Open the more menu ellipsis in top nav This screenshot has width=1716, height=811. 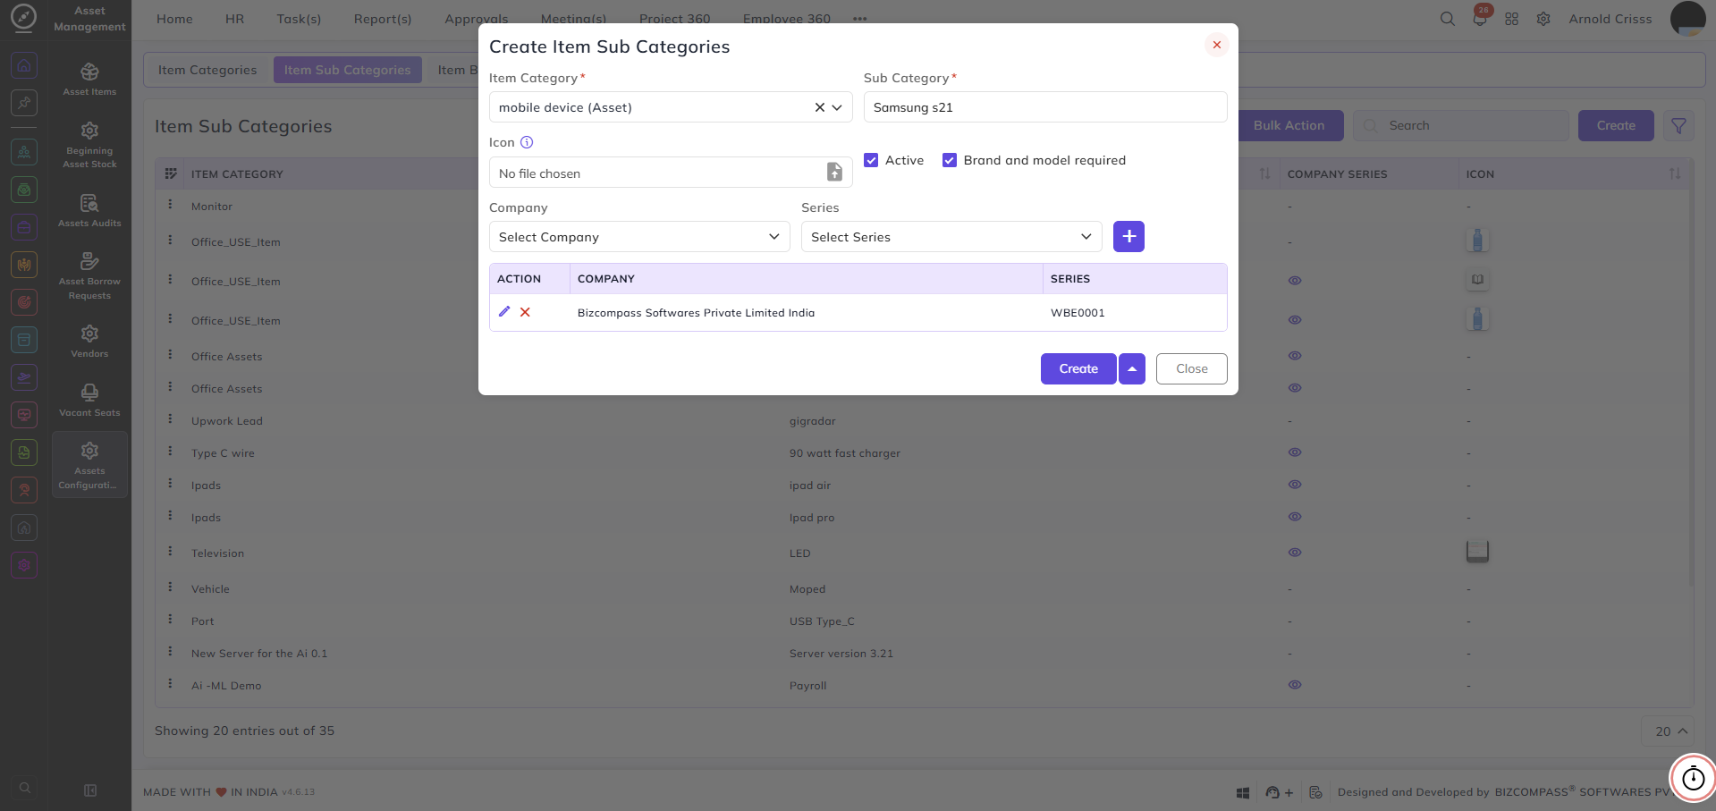(860, 19)
